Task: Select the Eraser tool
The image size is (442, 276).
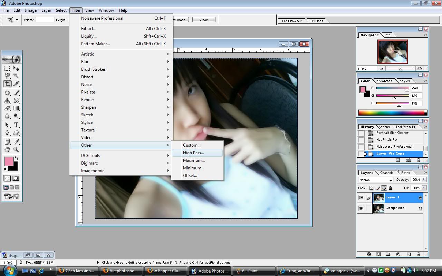Action: tap(7, 108)
